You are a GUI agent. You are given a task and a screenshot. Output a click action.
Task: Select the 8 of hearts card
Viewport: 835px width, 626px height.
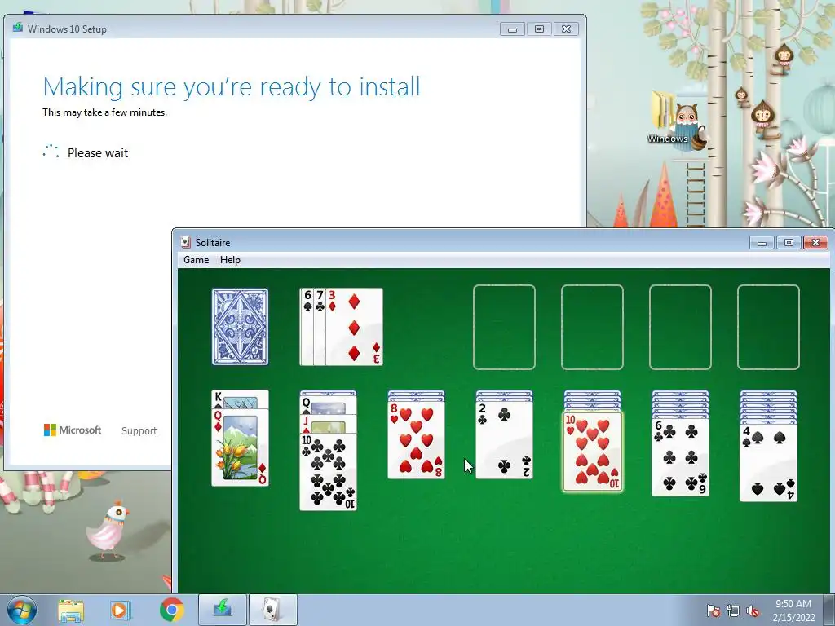point(416,439)
